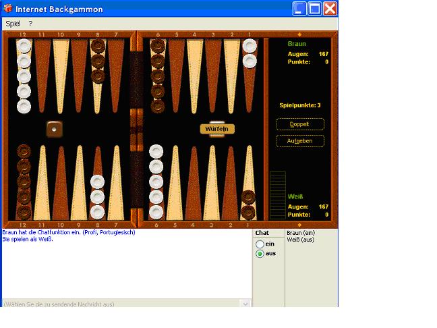Select top brown checker on upper point 6
The width and height of the screenshot is (437, 328).
click(x=158, y=46)
